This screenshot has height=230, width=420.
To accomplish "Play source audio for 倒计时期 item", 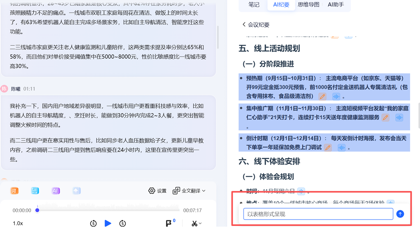I will click(342, 147).
